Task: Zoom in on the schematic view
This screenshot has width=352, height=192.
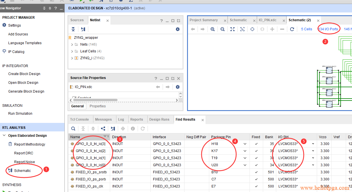Action: pos(213,29)
